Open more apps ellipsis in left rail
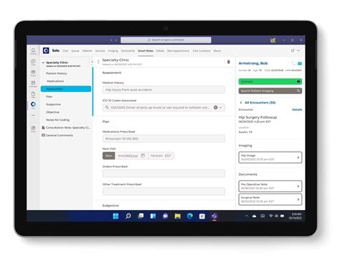The height and width of the screenshot is (261, 340). pos(33,116)
